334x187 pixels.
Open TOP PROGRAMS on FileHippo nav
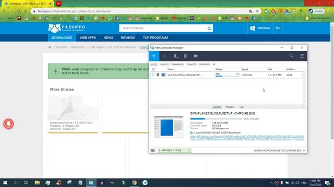pos(156,38)
